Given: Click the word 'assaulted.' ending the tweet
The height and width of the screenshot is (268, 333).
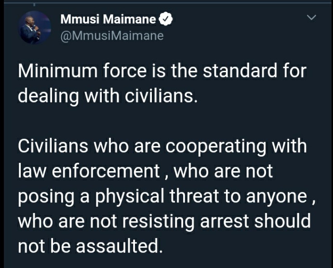Looking at the screenshot, I should [x=120, y=246].
